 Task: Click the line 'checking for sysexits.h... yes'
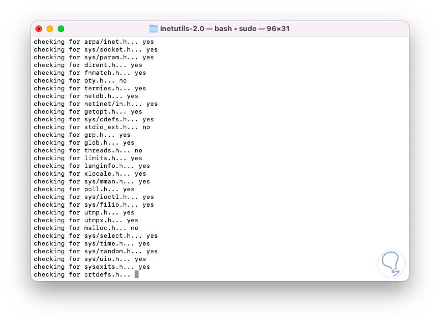(x=92, y=267)
